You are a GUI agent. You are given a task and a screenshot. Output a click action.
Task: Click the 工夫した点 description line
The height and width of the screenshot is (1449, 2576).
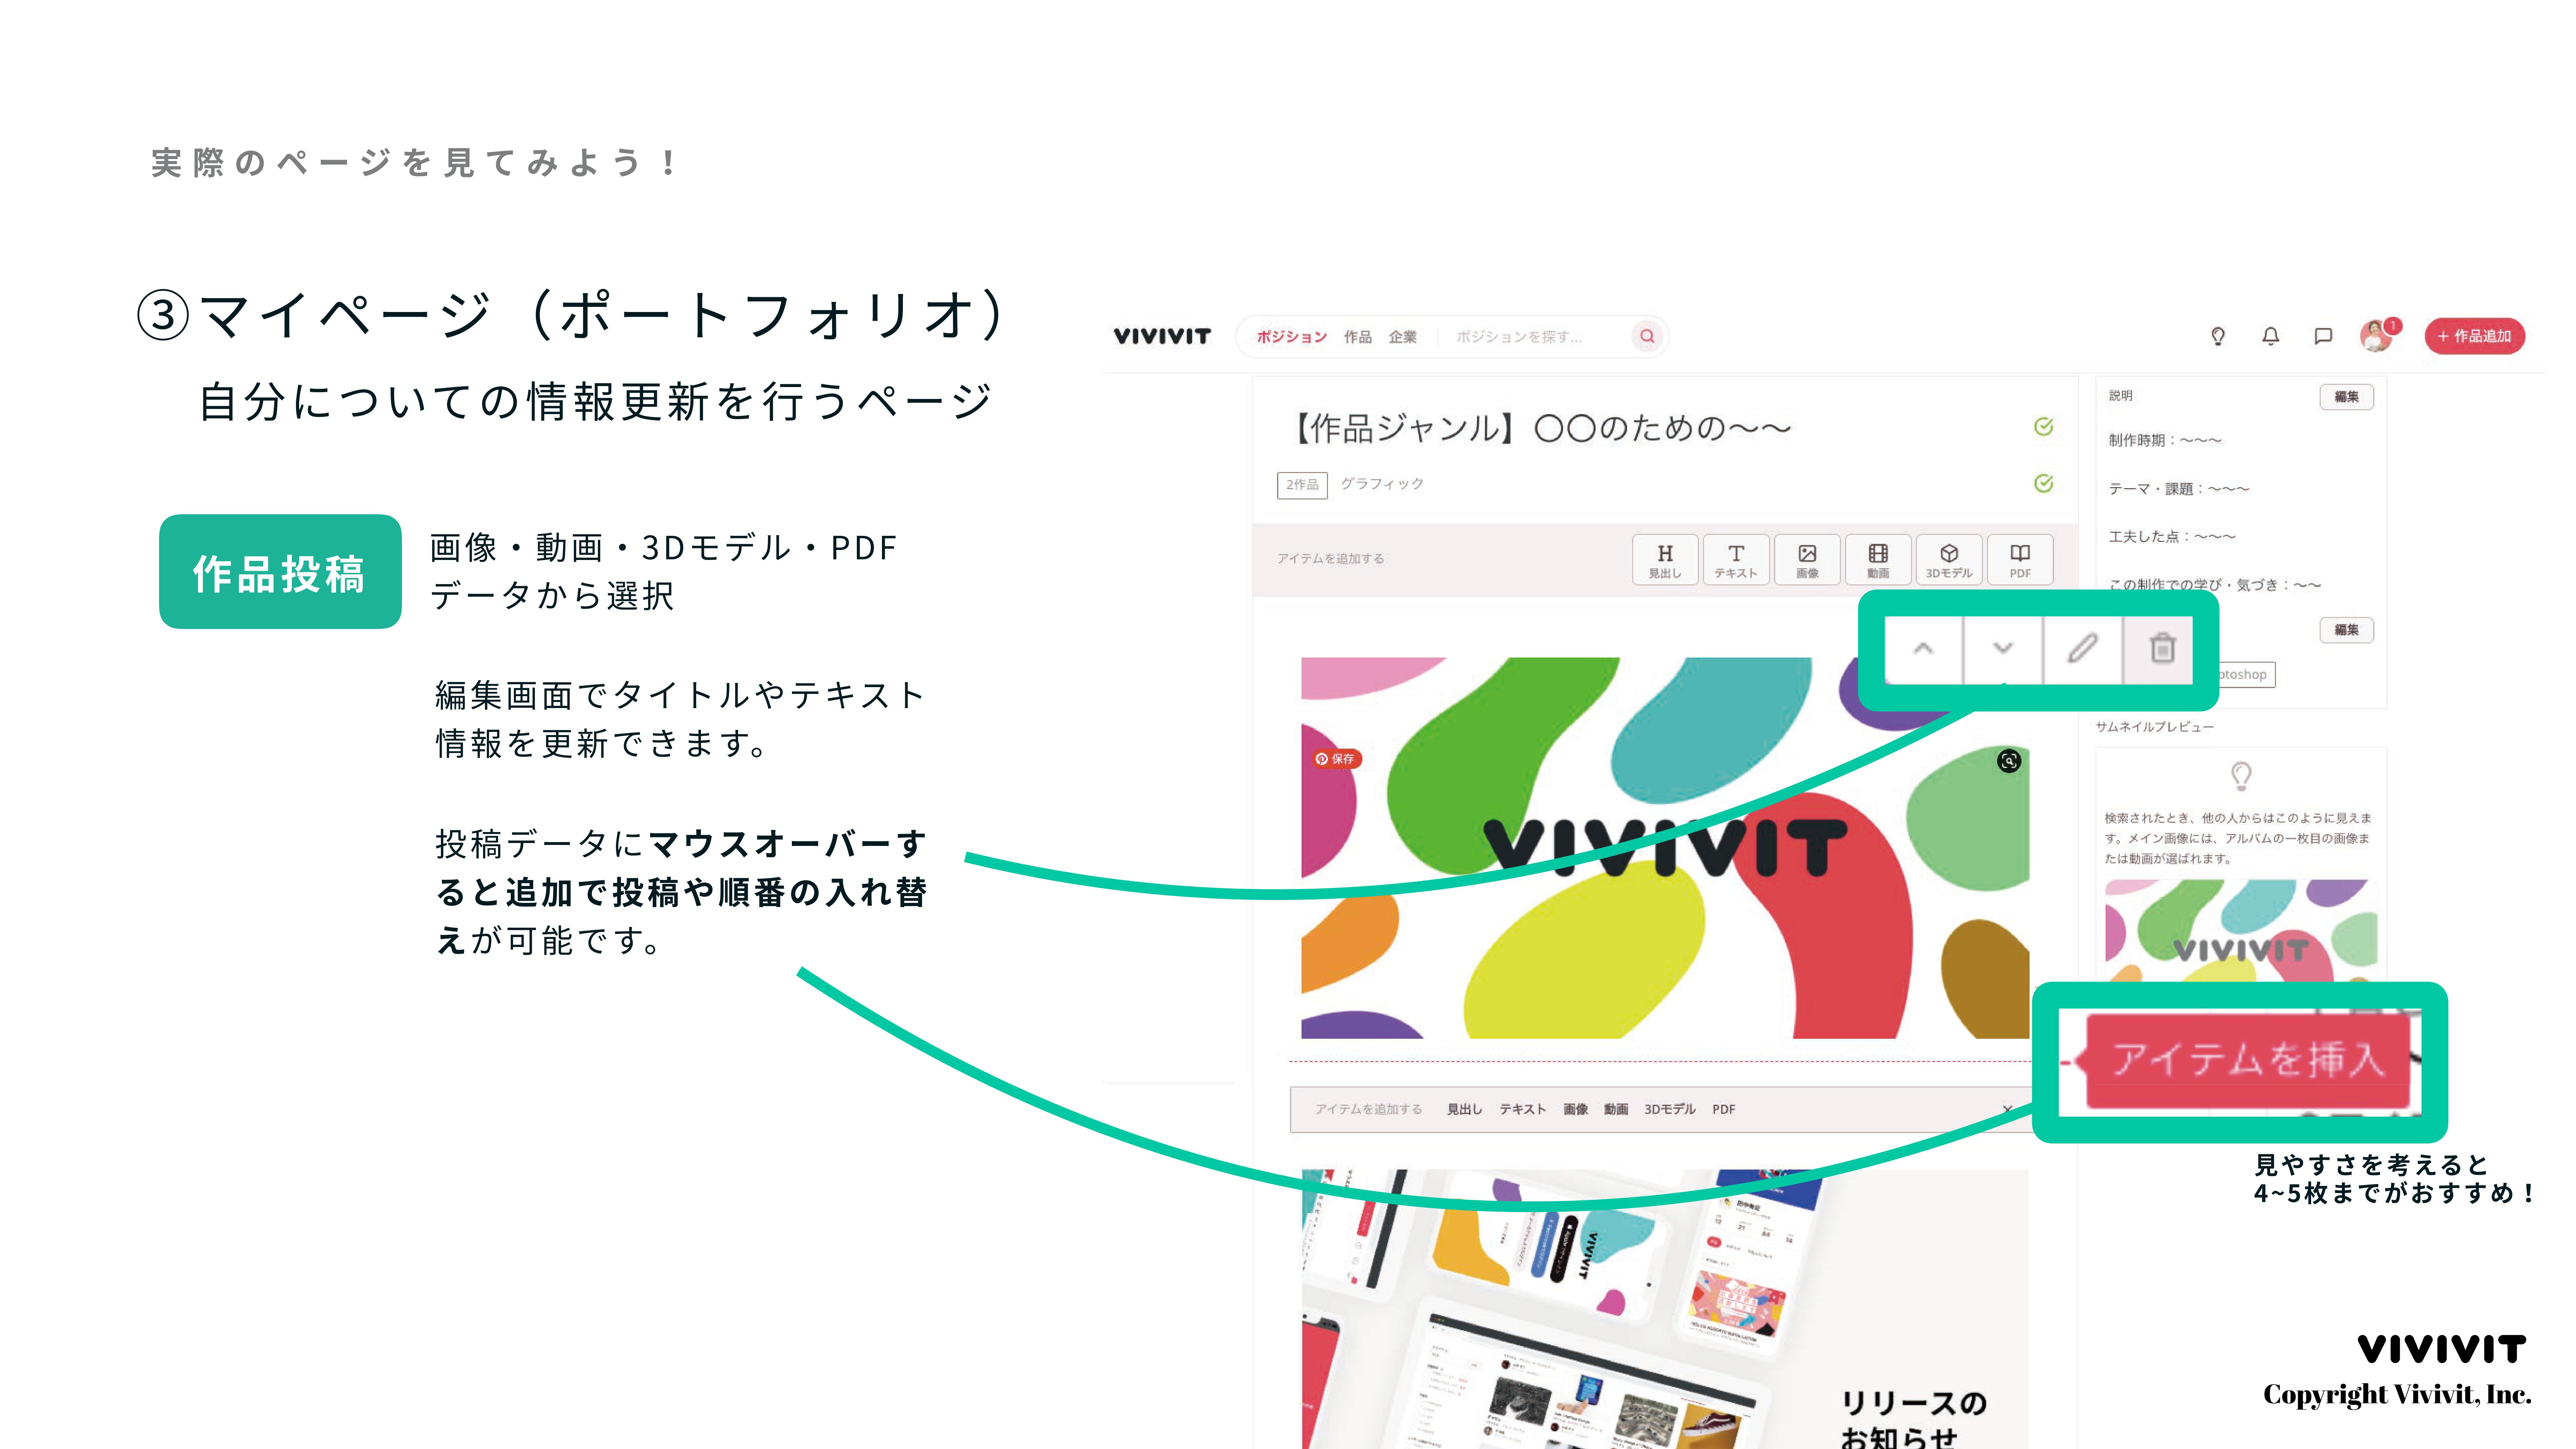pyautogui.click(x=2172, y=537)
